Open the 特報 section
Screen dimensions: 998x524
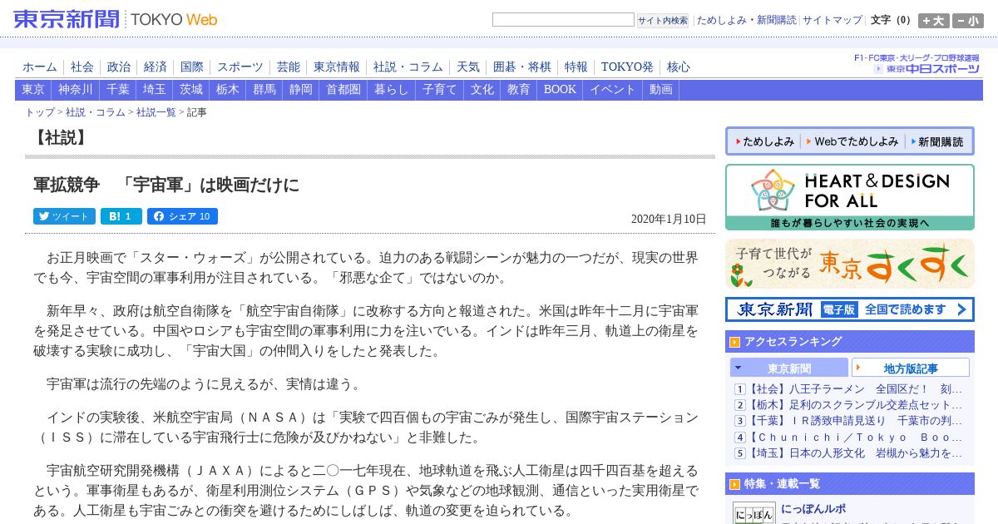576,67
